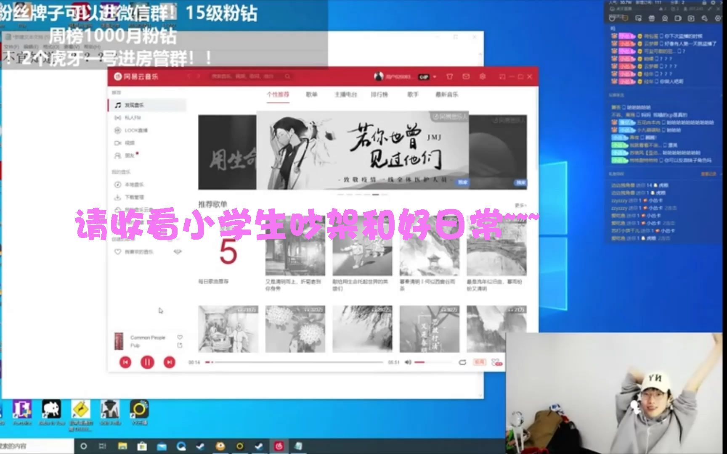This screenshot has width=727, height=454.
Task: Click the artist name Pulp
Action: [135, 346]
